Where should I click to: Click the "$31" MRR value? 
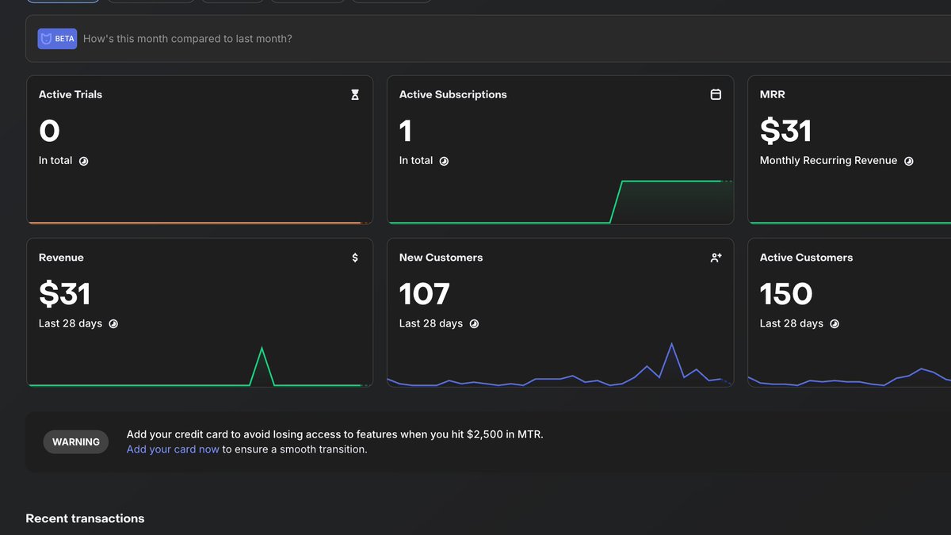point(785,131)
